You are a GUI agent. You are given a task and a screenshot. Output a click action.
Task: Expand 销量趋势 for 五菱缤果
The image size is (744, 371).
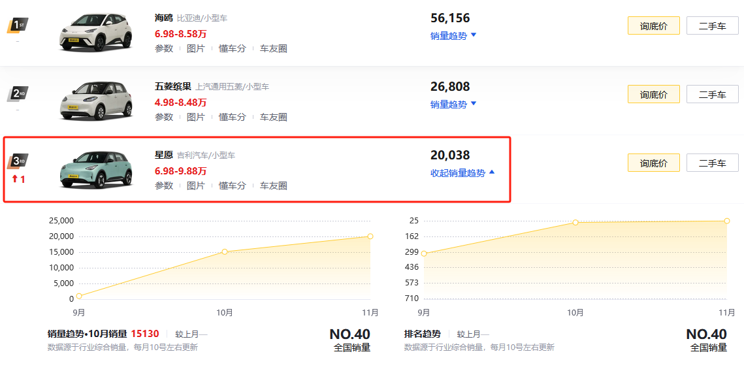point(453,104)
